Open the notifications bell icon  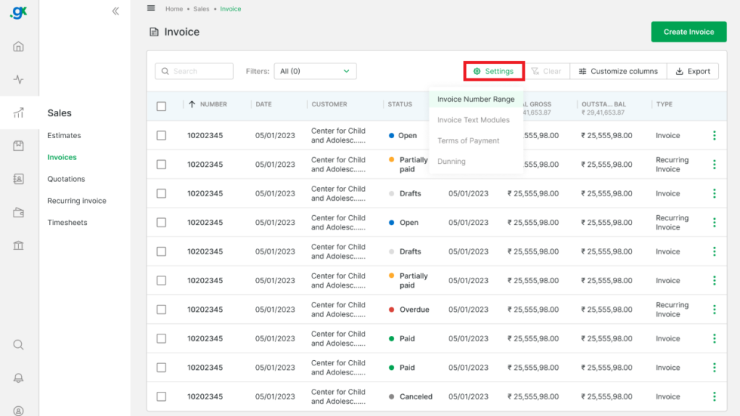(18, 377)
